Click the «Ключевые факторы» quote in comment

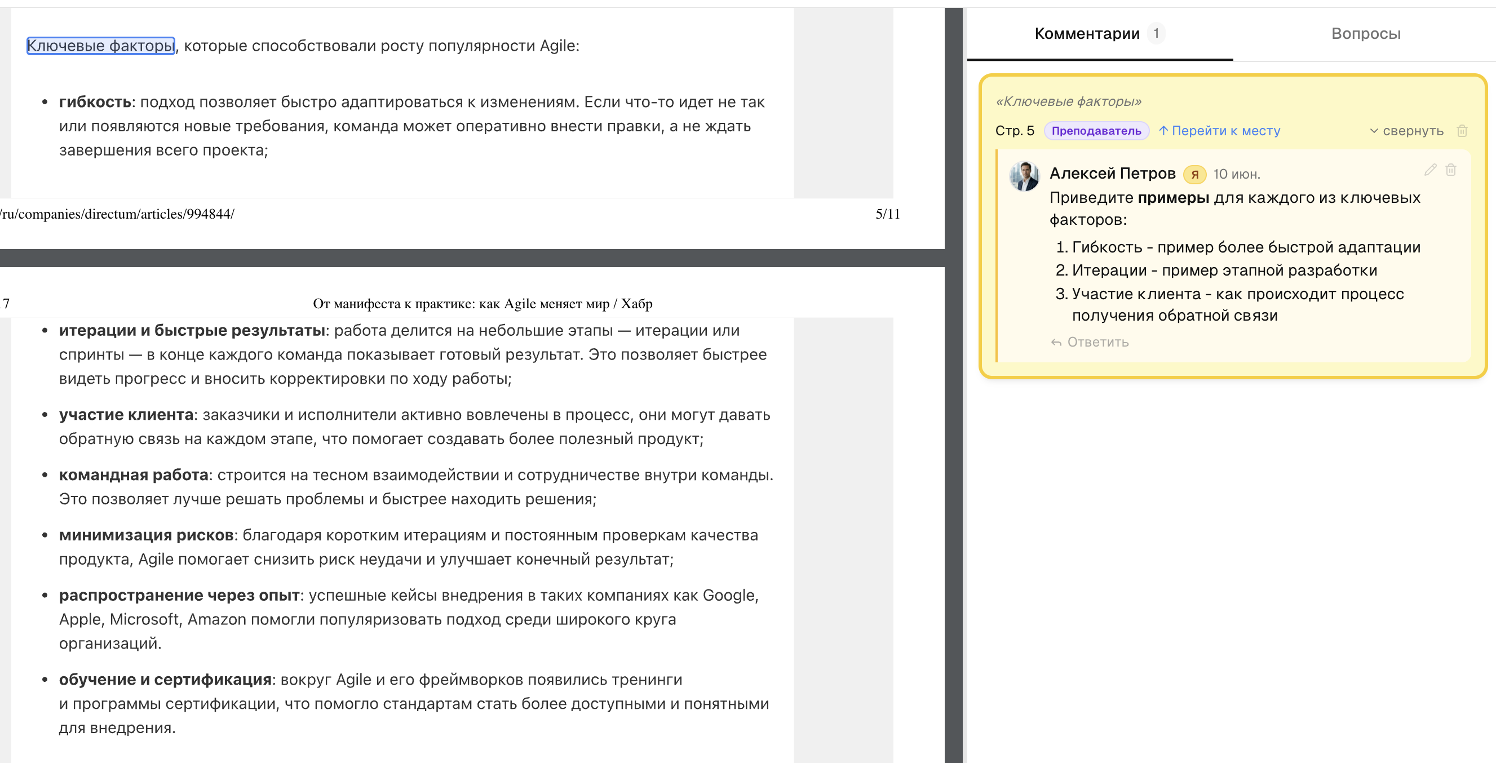(x=1068, y=101)
